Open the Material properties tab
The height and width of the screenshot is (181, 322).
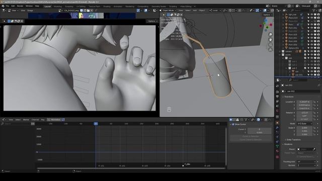point(277,151)
